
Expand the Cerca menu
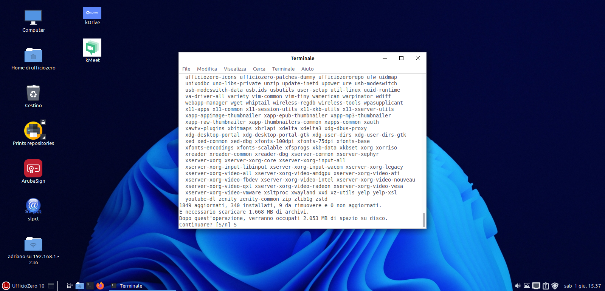click(x=259, y=69)
